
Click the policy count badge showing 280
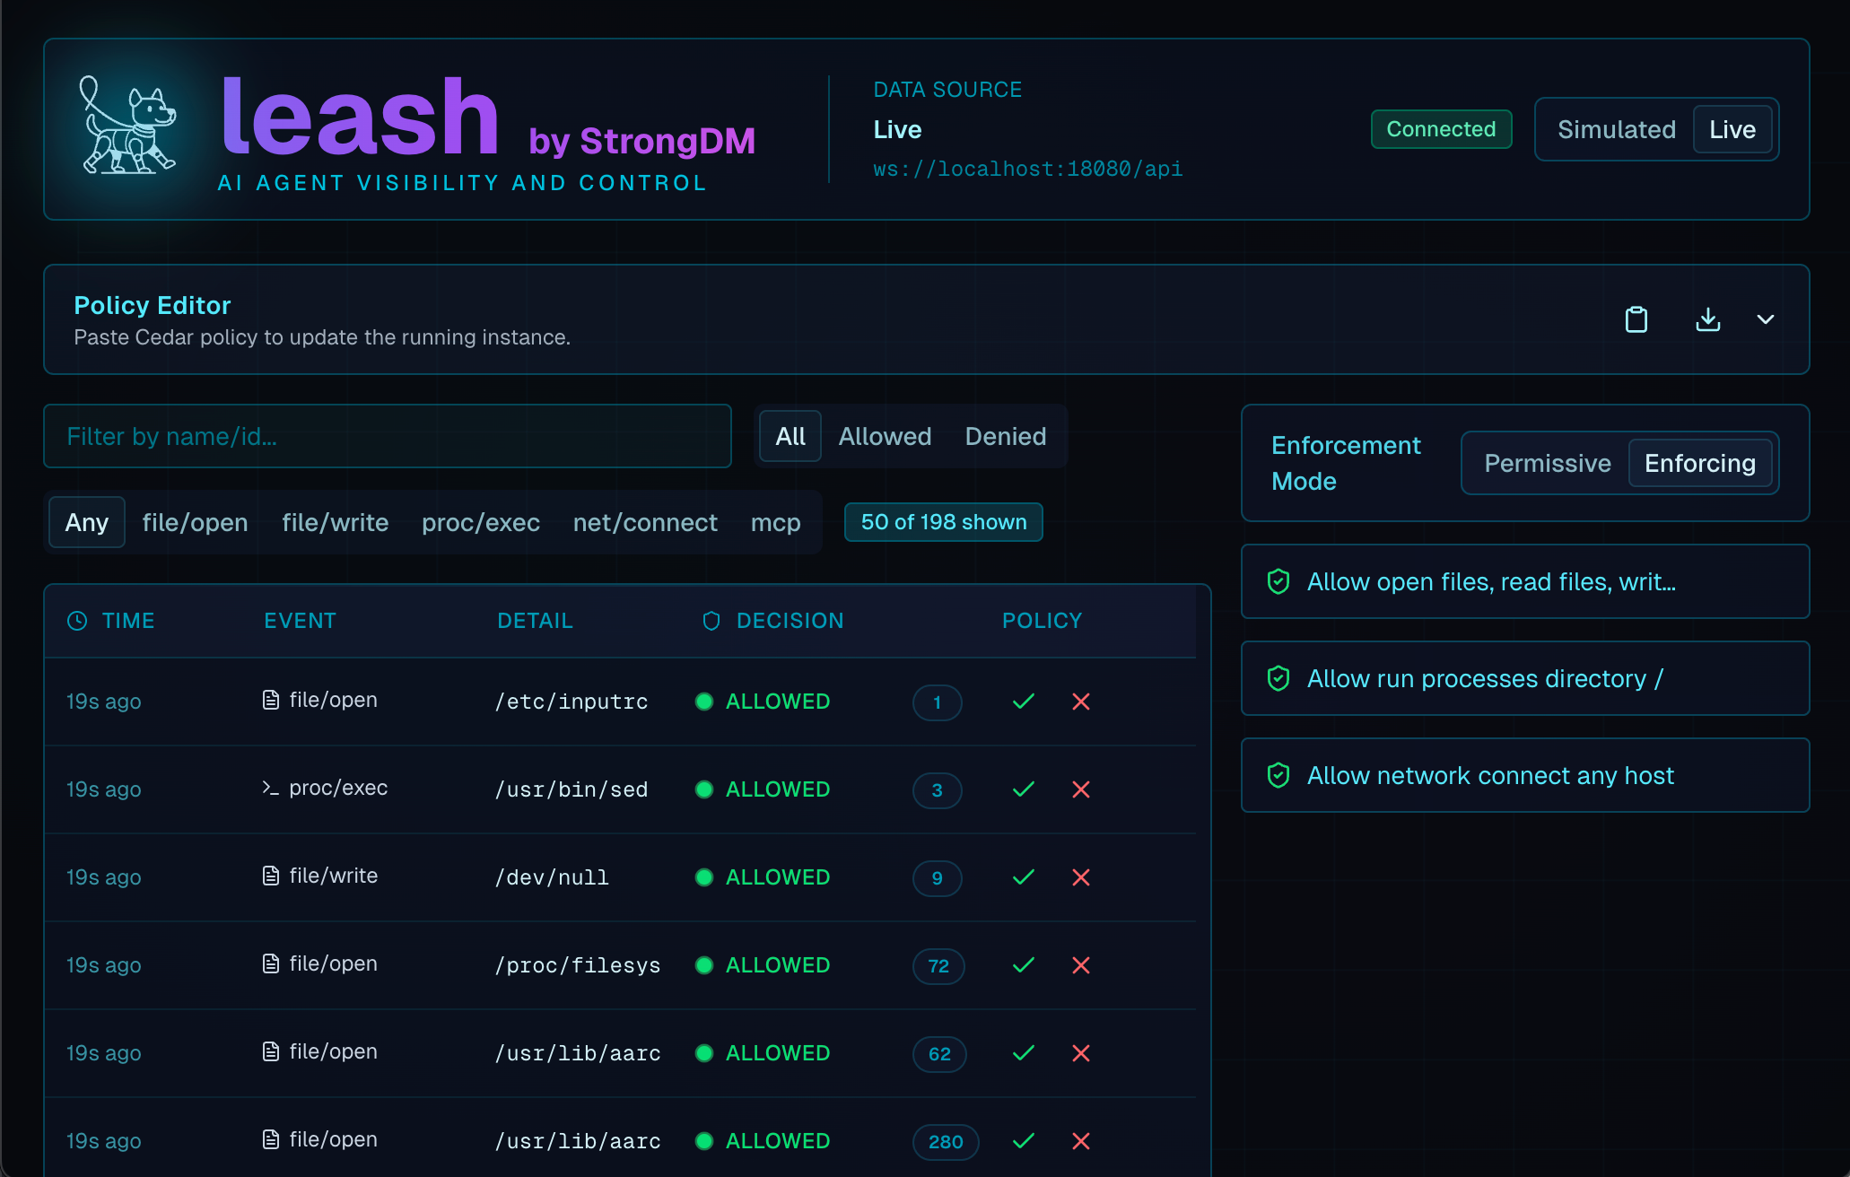coord(945,1142)
